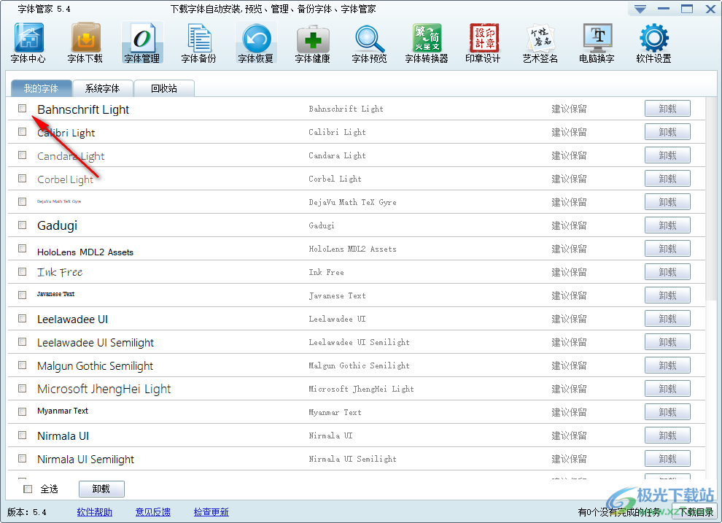This screenshot has width=722, height=523.
Task: Click the 软件帮助 help link
Action: pos(95,512)
